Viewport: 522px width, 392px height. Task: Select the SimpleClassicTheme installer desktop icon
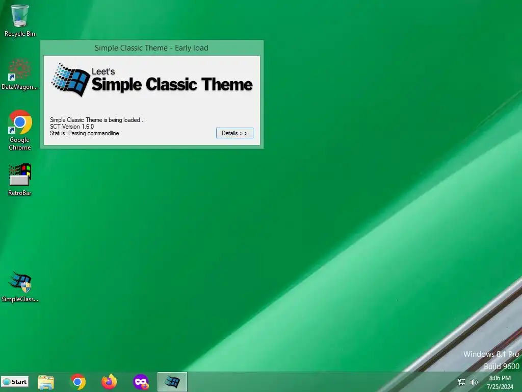(20, 287)
